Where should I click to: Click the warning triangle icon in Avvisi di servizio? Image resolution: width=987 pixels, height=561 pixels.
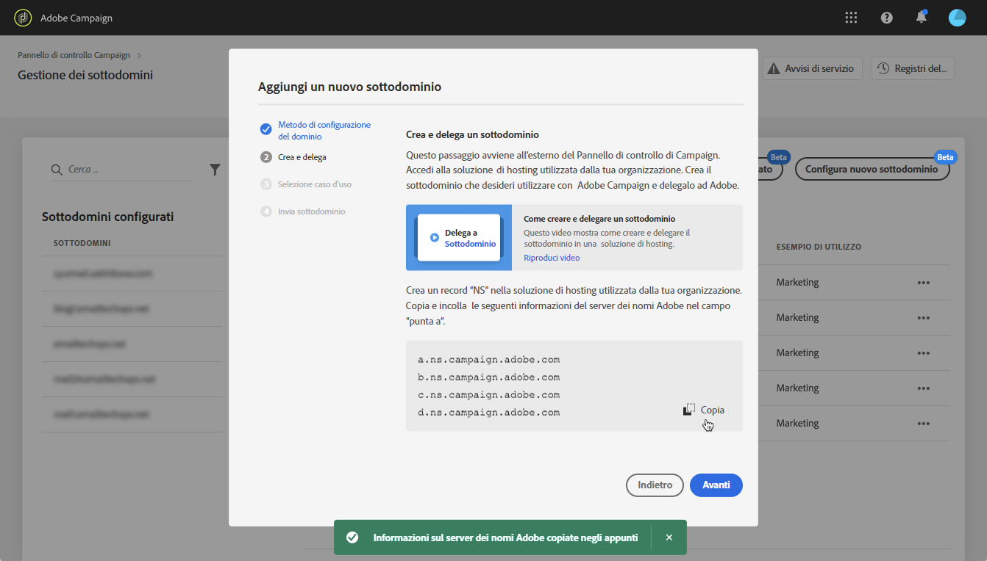click(774, 68)
